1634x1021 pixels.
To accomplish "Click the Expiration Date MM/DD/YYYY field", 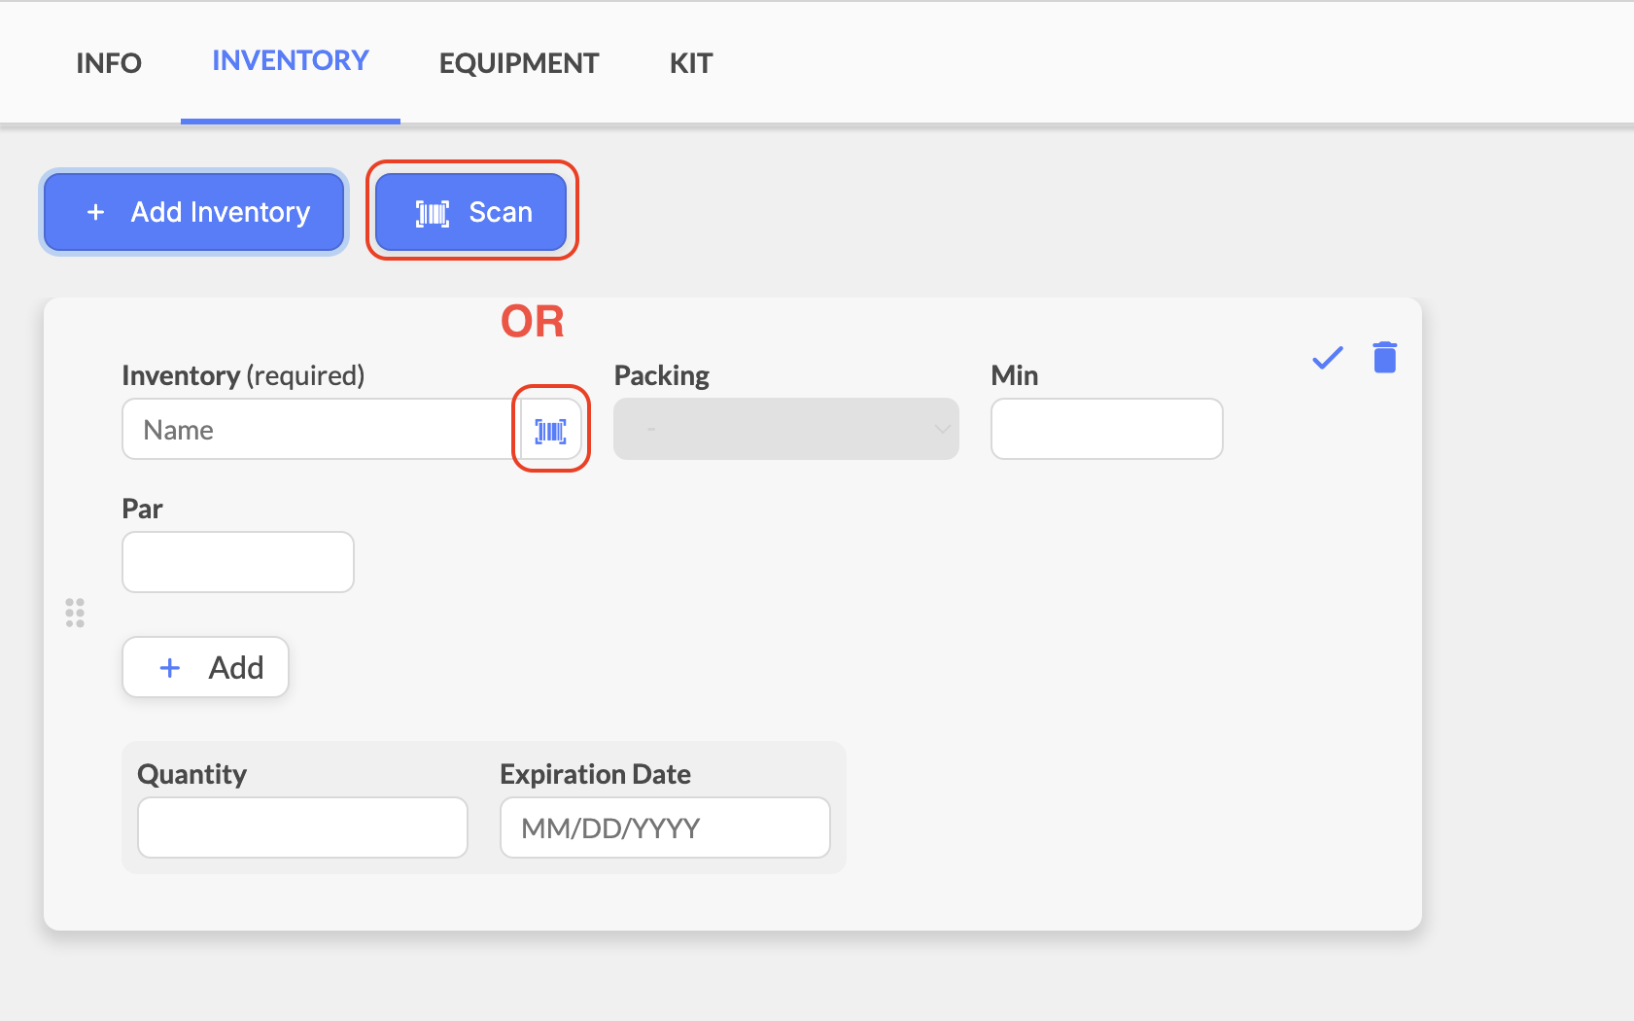I will tap(665, 827).
